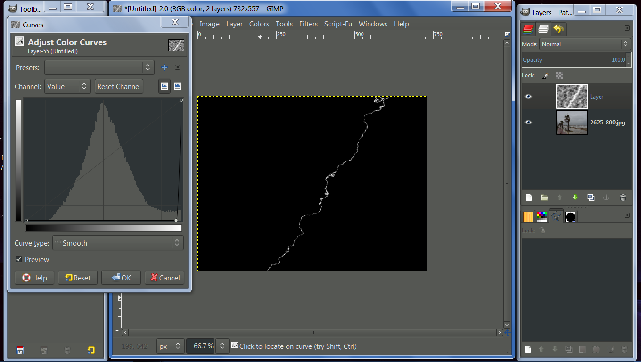641x362 pixels.
Task: Create a new layer in Layers panel
Action: (528, 197)
